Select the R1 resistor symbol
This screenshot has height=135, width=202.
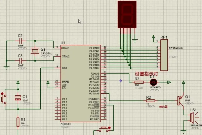(18, 122)
